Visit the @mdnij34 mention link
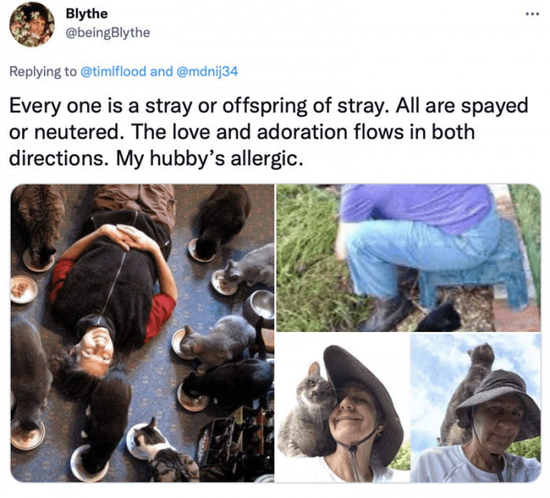The width and height of the screenshot is (550, 498). (x=207, y=72)
